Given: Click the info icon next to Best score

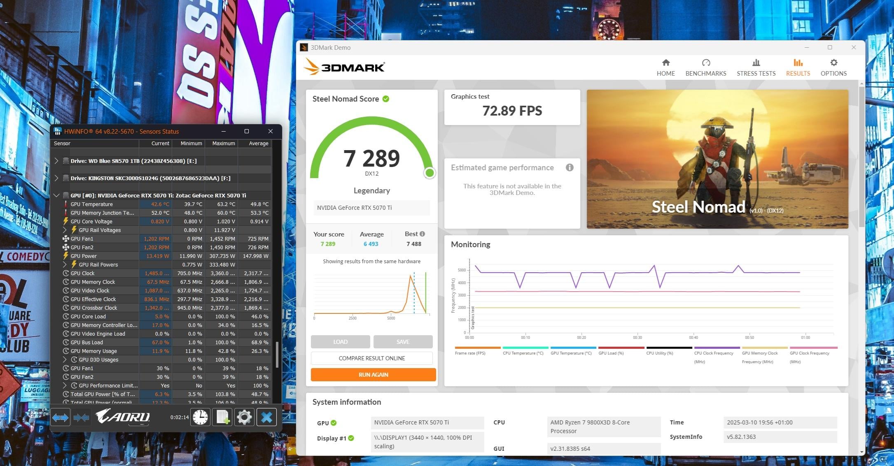Looking at the screenshot, I should pos(422,234).
